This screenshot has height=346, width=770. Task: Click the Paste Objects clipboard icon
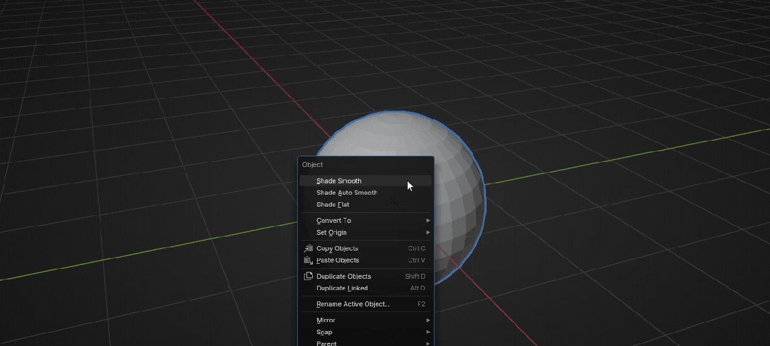coord(308,261)
